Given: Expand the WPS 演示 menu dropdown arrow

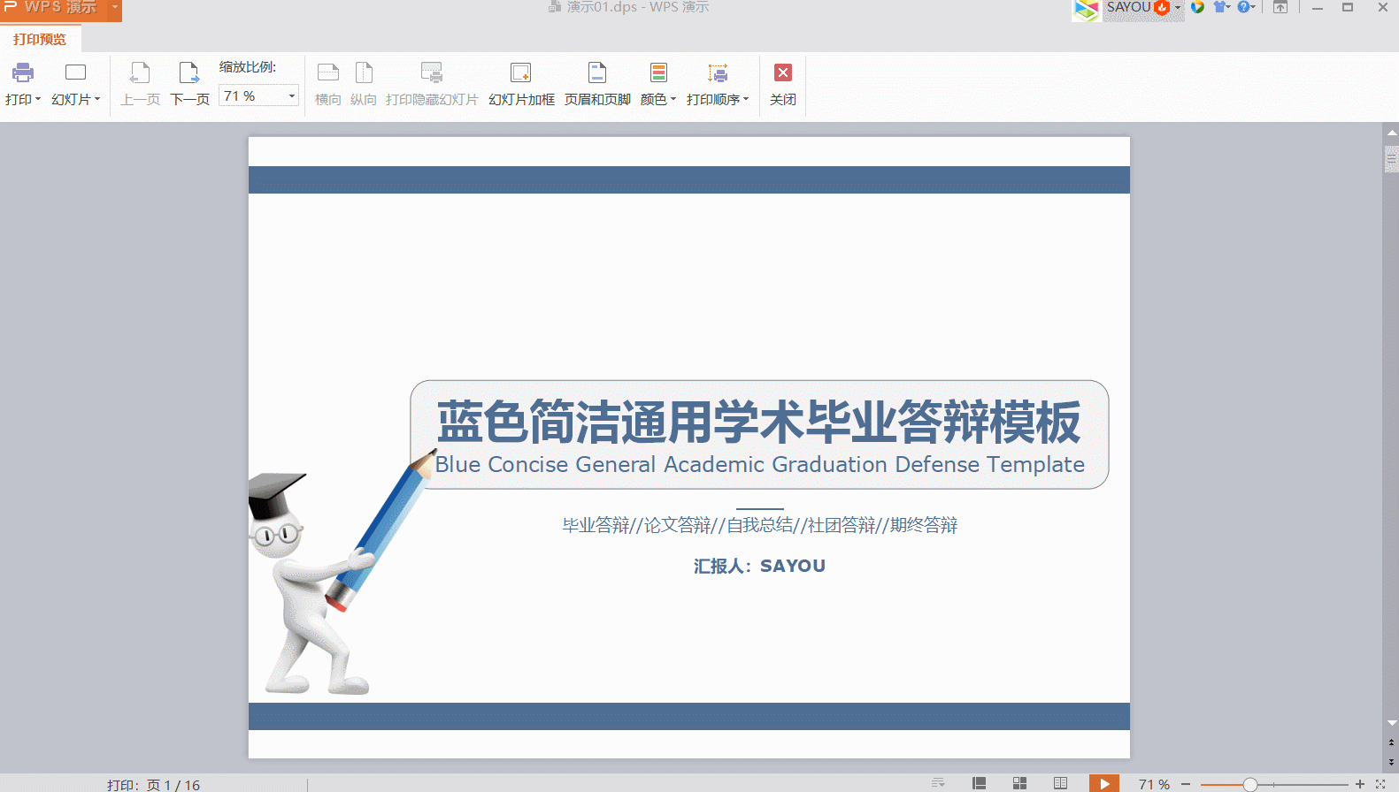Looking at the screenshot, I should pos(115,7).
